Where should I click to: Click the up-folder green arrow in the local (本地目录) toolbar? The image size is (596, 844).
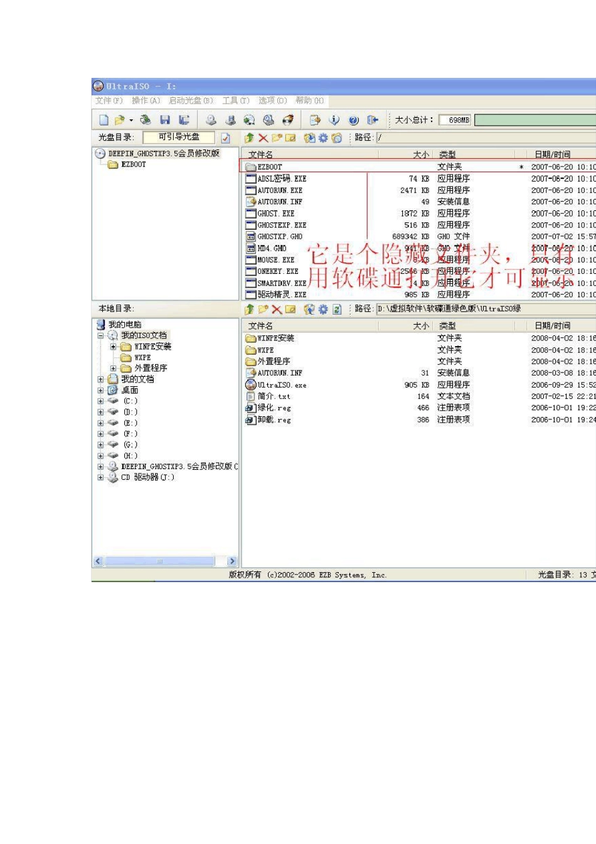coord(249,309)
